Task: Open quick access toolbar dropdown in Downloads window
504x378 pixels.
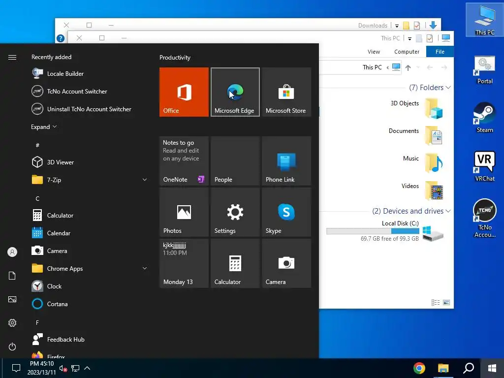Action: click(x=397, y=26)
